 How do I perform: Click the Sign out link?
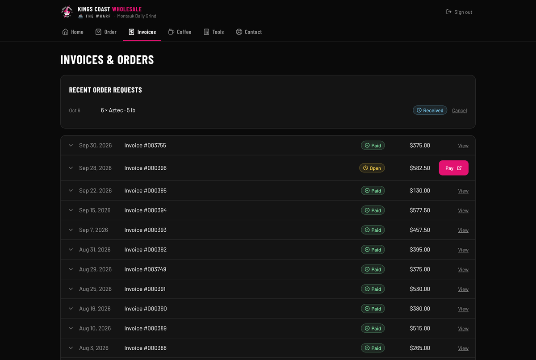pos(459,12)
